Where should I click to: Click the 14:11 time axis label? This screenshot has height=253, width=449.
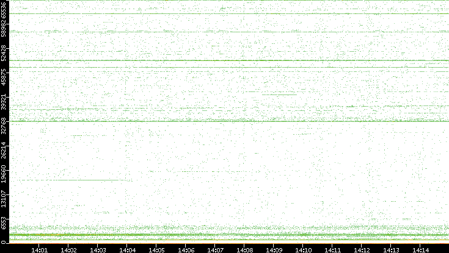tap(332, 250)
